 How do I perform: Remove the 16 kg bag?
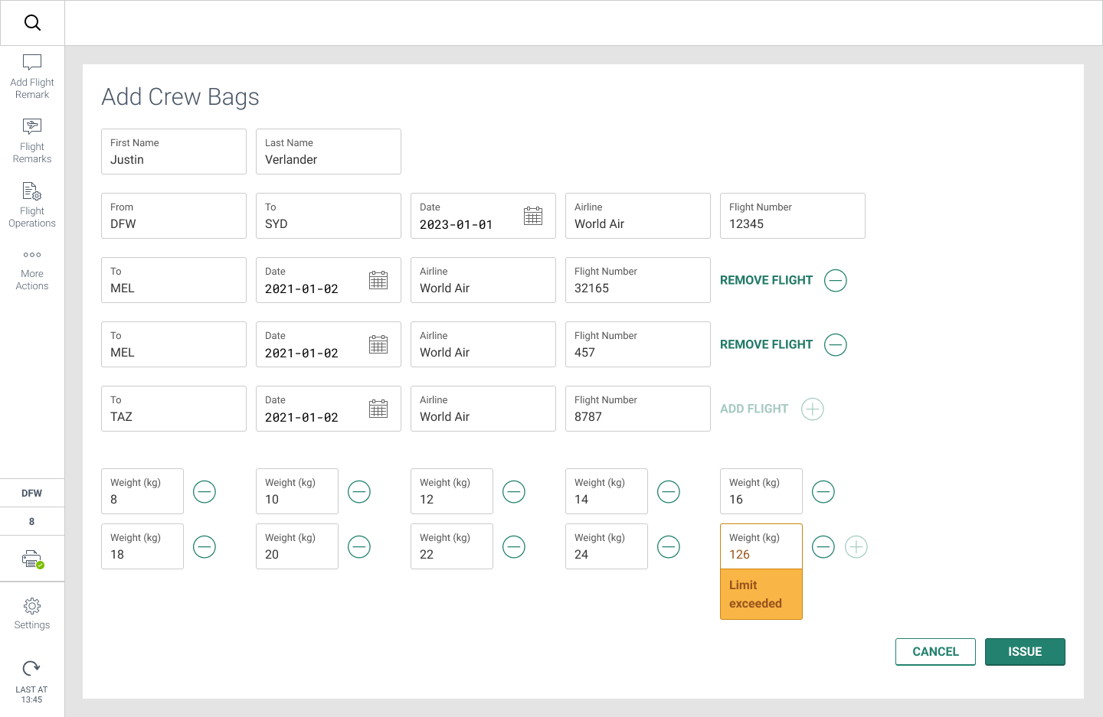pyautogui.click(x=823, y=492)
